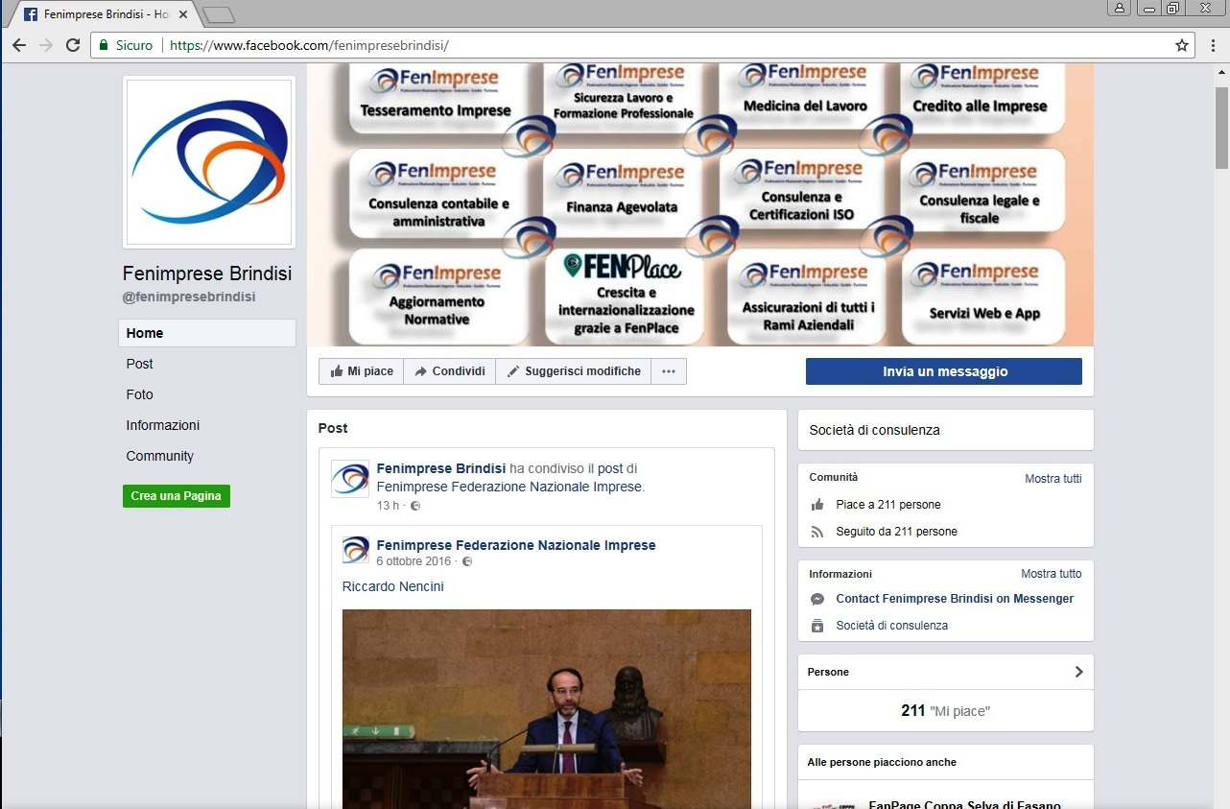This screenshot has height=809, width=1230.
Task: Click bold Fenimprese Federazione Nazionale Imprese title
Action: pos(516,545)
